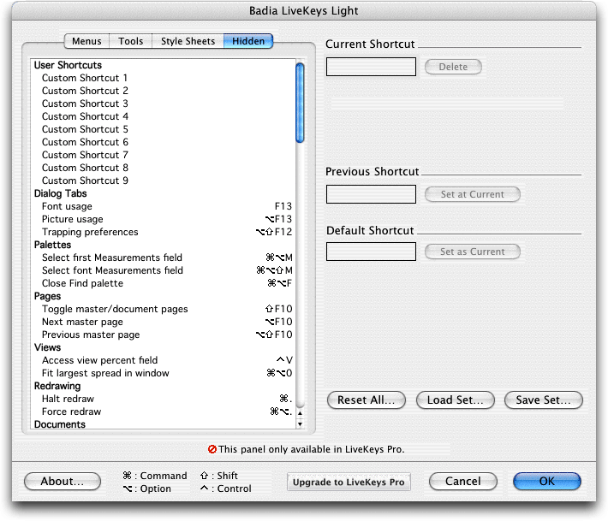Select Custom Shortcut 4
This screenshot has width=608, height=521.
(163, 116)
